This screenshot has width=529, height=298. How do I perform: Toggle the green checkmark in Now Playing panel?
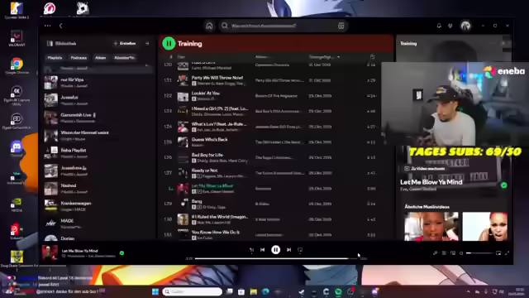pos(504,185)
